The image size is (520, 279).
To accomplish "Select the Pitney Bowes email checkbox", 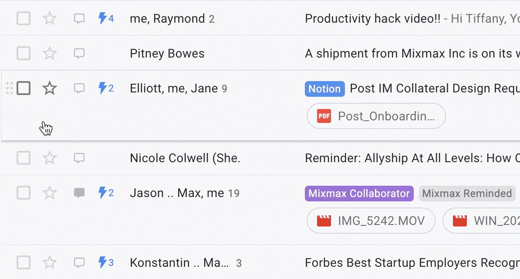I will [23, 53].
